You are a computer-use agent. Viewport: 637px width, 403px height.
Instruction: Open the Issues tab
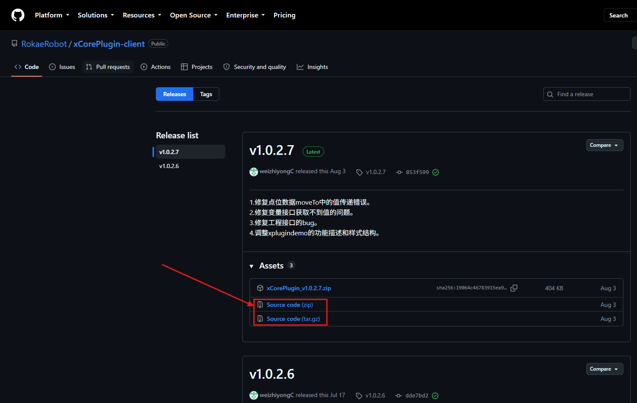tap(62, 67)
